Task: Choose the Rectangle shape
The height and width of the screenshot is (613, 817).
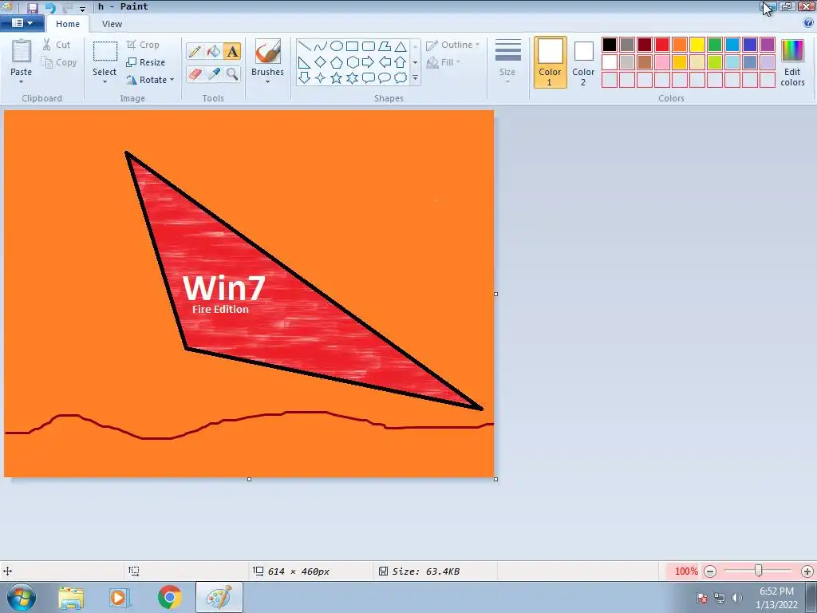Action: coord(352,46)
